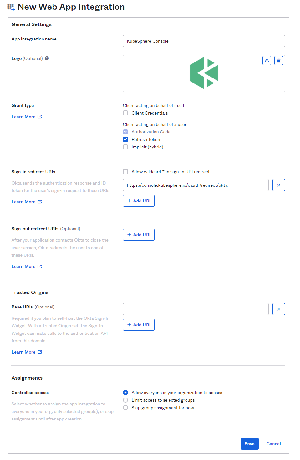The height and width of the screenshot is (460, 300).
Task: Remove the sign-in redirect URI entry
Action: tap(278, 185)
